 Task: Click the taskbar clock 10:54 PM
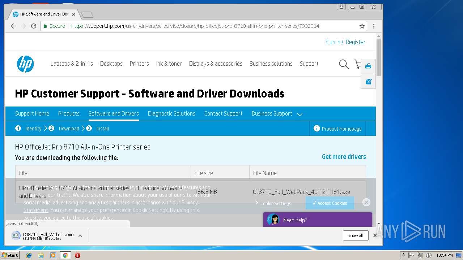(x=444, y=255)
